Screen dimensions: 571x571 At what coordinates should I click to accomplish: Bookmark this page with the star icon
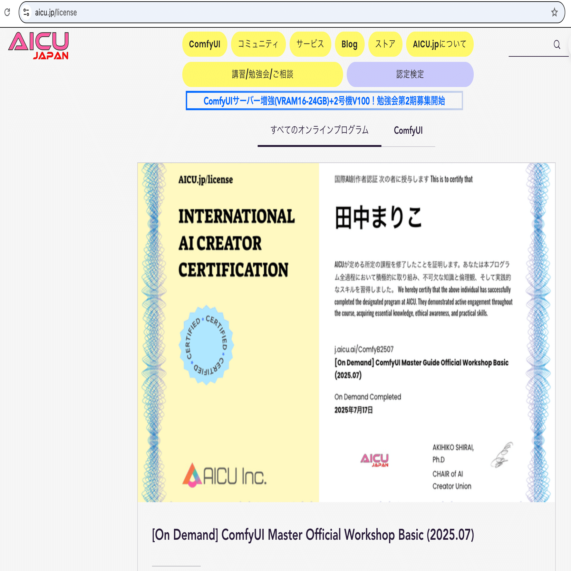(554, 13)
